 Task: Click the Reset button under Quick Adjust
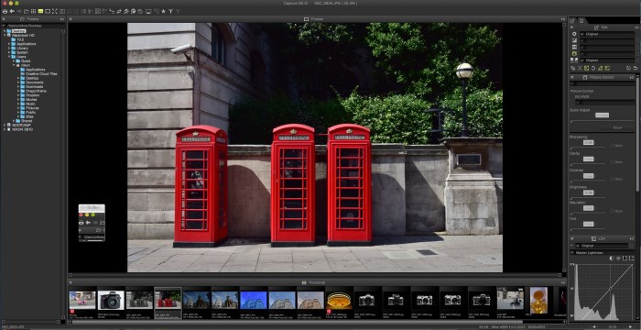point(618,127)
